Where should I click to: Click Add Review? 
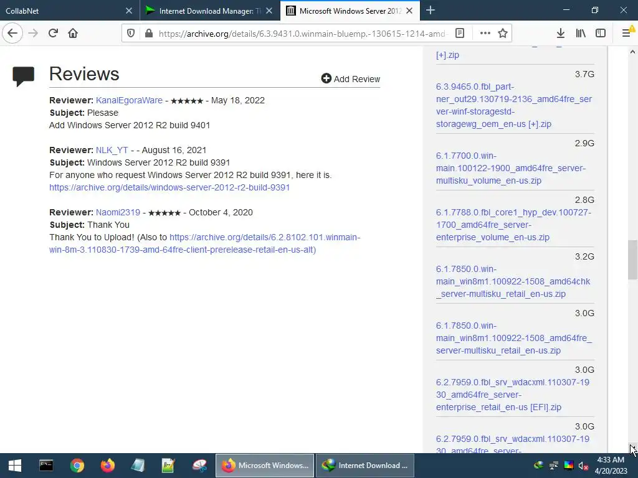[350, 79]
